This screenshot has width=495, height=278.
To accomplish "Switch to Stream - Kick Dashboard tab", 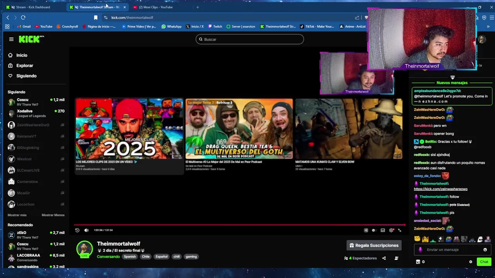I will [x=32, y=7].
